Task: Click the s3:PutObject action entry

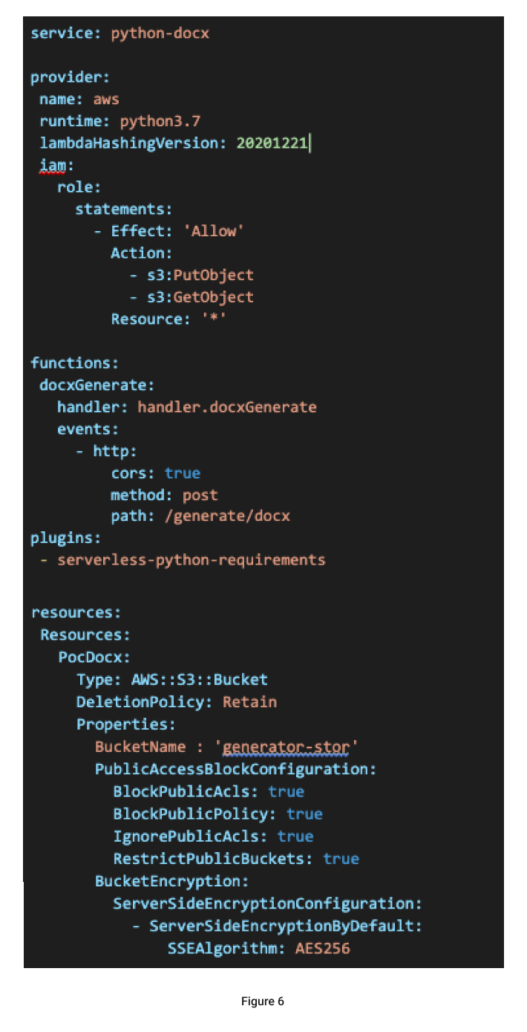Action: 200,275
